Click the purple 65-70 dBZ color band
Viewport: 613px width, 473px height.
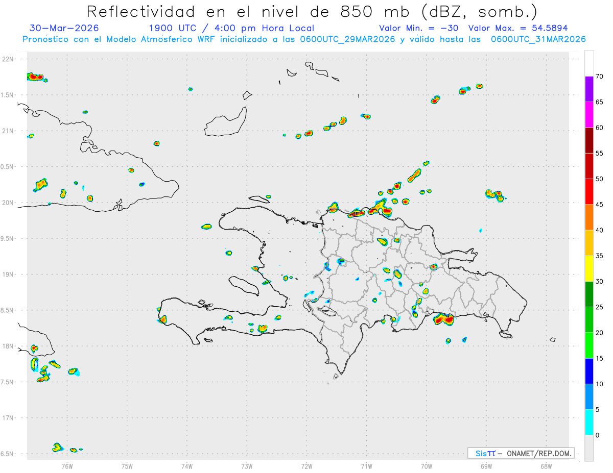(589, 89)
